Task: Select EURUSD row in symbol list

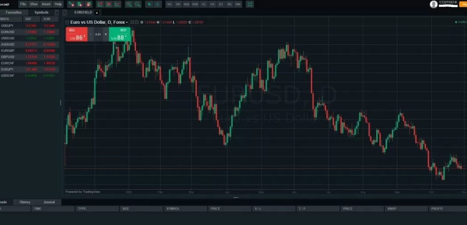Action: click(29, 32)
